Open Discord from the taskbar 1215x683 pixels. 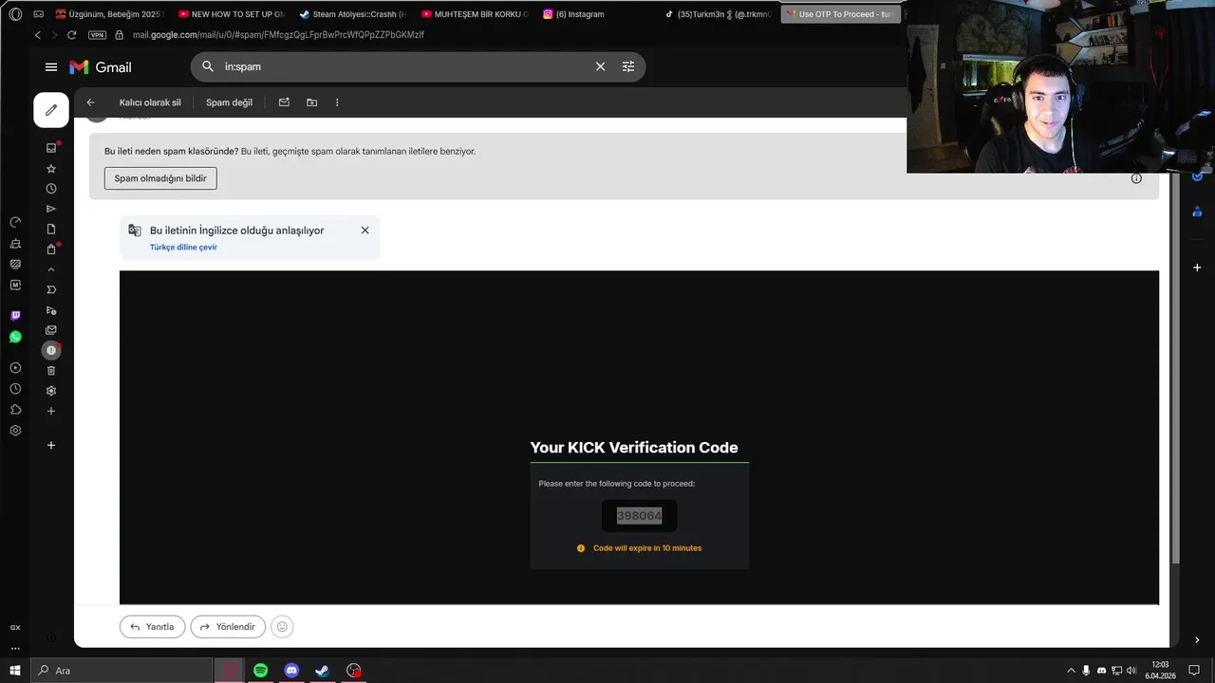(x=291, y=671)
